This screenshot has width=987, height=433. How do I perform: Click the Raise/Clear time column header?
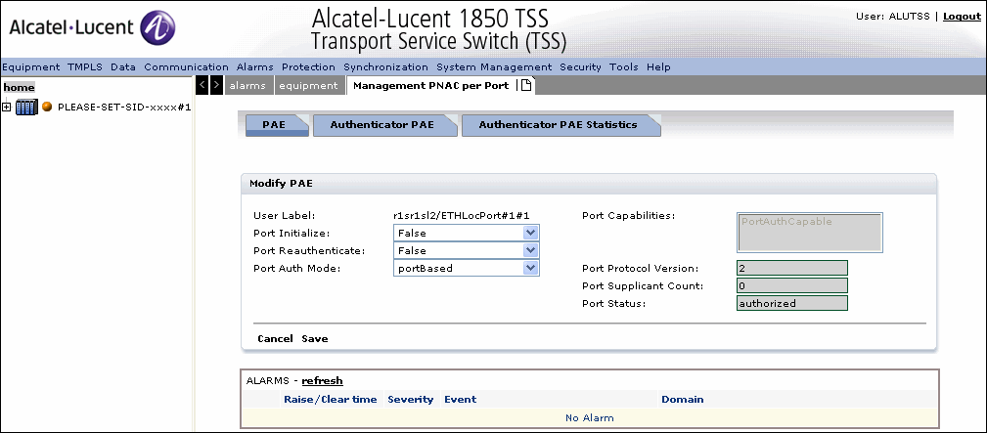tap(331, 399)
